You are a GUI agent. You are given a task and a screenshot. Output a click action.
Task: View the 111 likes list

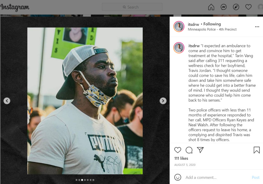point(181,158)
